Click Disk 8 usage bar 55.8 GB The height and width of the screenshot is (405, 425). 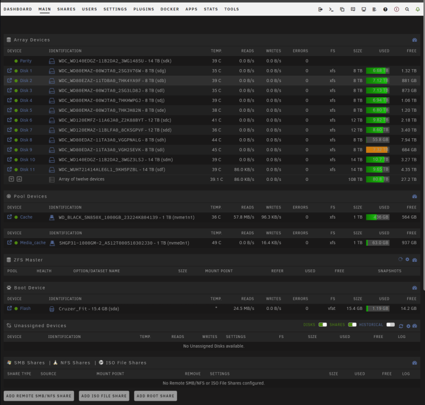point(378,140)
